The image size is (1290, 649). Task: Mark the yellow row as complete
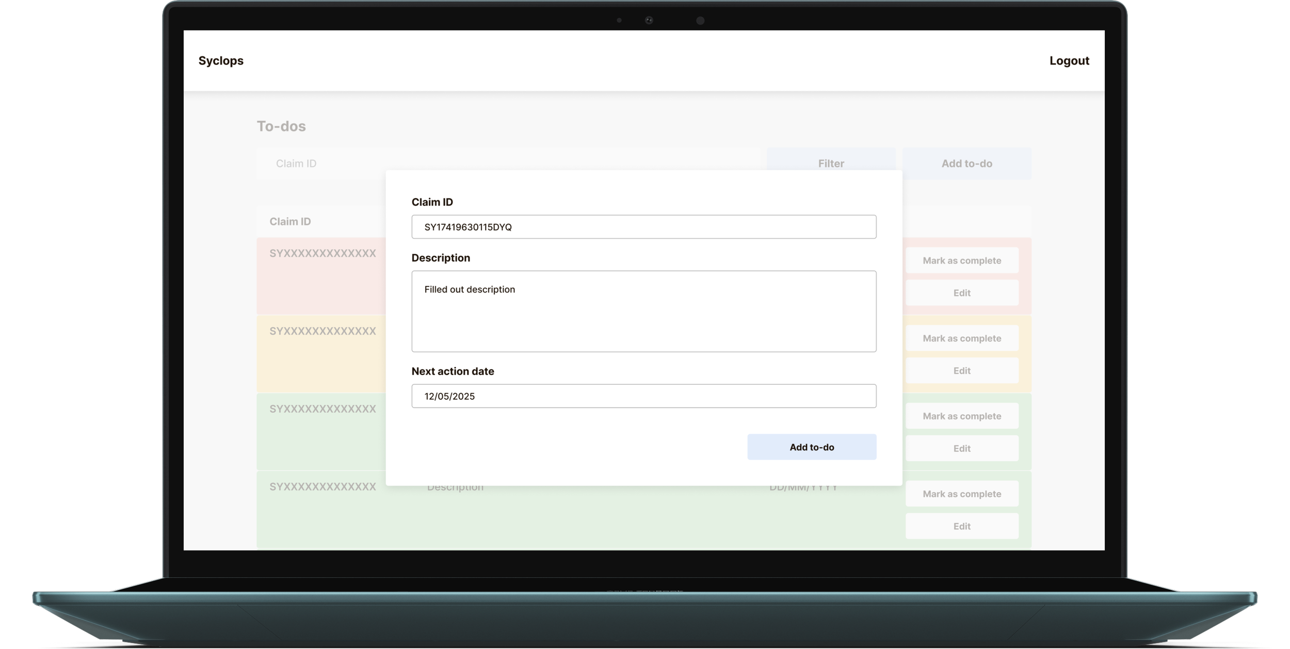961,338
